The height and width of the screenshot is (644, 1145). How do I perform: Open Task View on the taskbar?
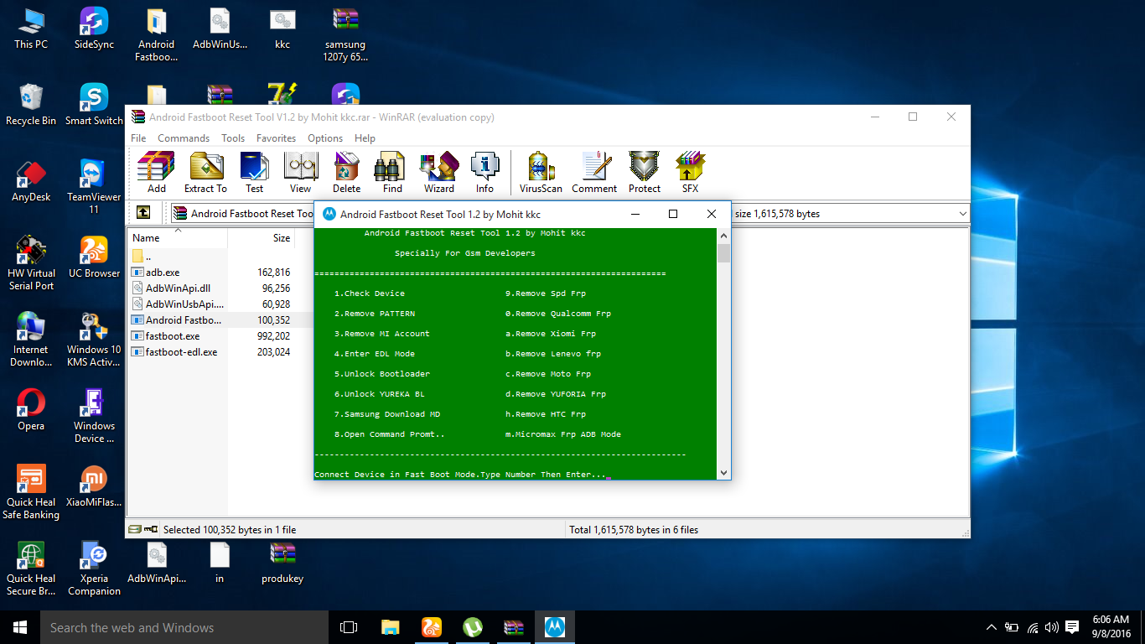click(349, 627)
